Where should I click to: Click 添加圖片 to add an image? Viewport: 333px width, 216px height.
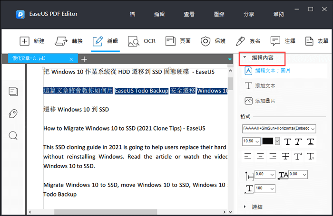point(265,101)
